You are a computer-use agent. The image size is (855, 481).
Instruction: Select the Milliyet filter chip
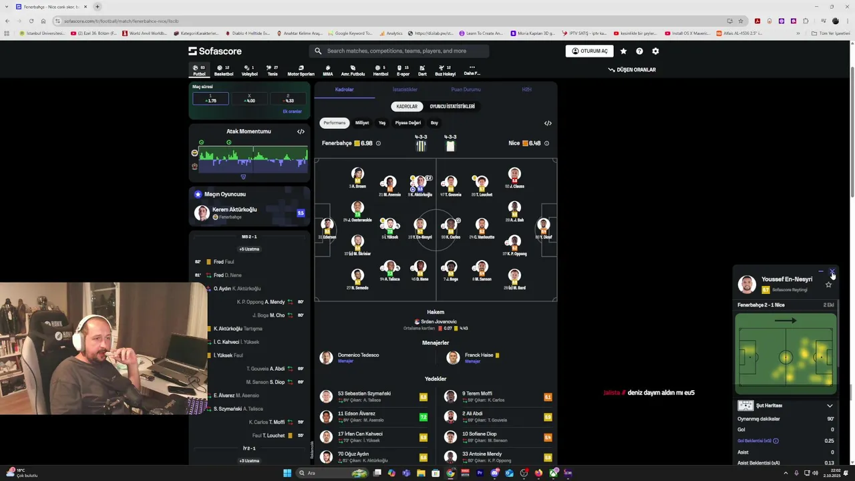point(362,123)
